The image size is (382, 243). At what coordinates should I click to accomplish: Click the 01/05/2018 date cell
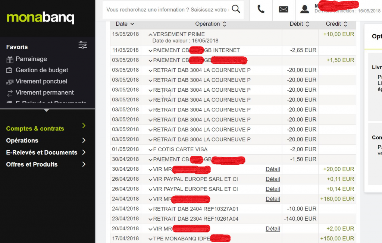pyautogui.click(x=125, y=149)
